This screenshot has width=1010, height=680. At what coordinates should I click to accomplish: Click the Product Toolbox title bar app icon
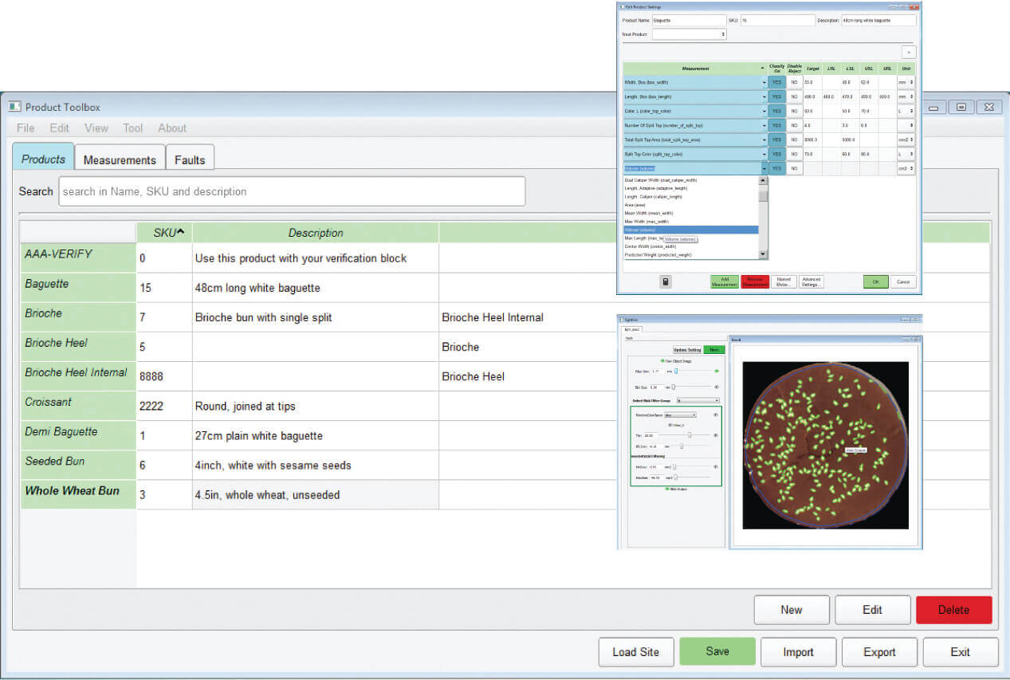[14, 107]
